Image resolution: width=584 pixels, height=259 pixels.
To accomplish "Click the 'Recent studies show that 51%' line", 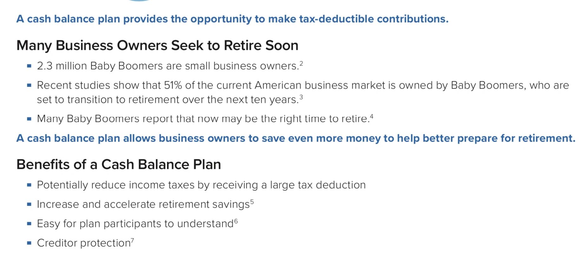I will 303,85.
